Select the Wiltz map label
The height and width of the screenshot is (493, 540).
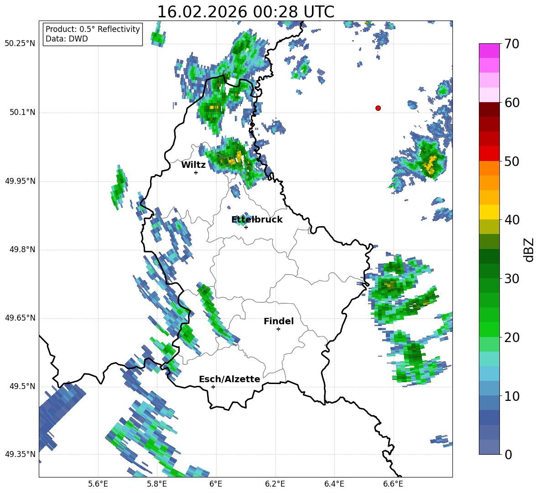(193, 165)
